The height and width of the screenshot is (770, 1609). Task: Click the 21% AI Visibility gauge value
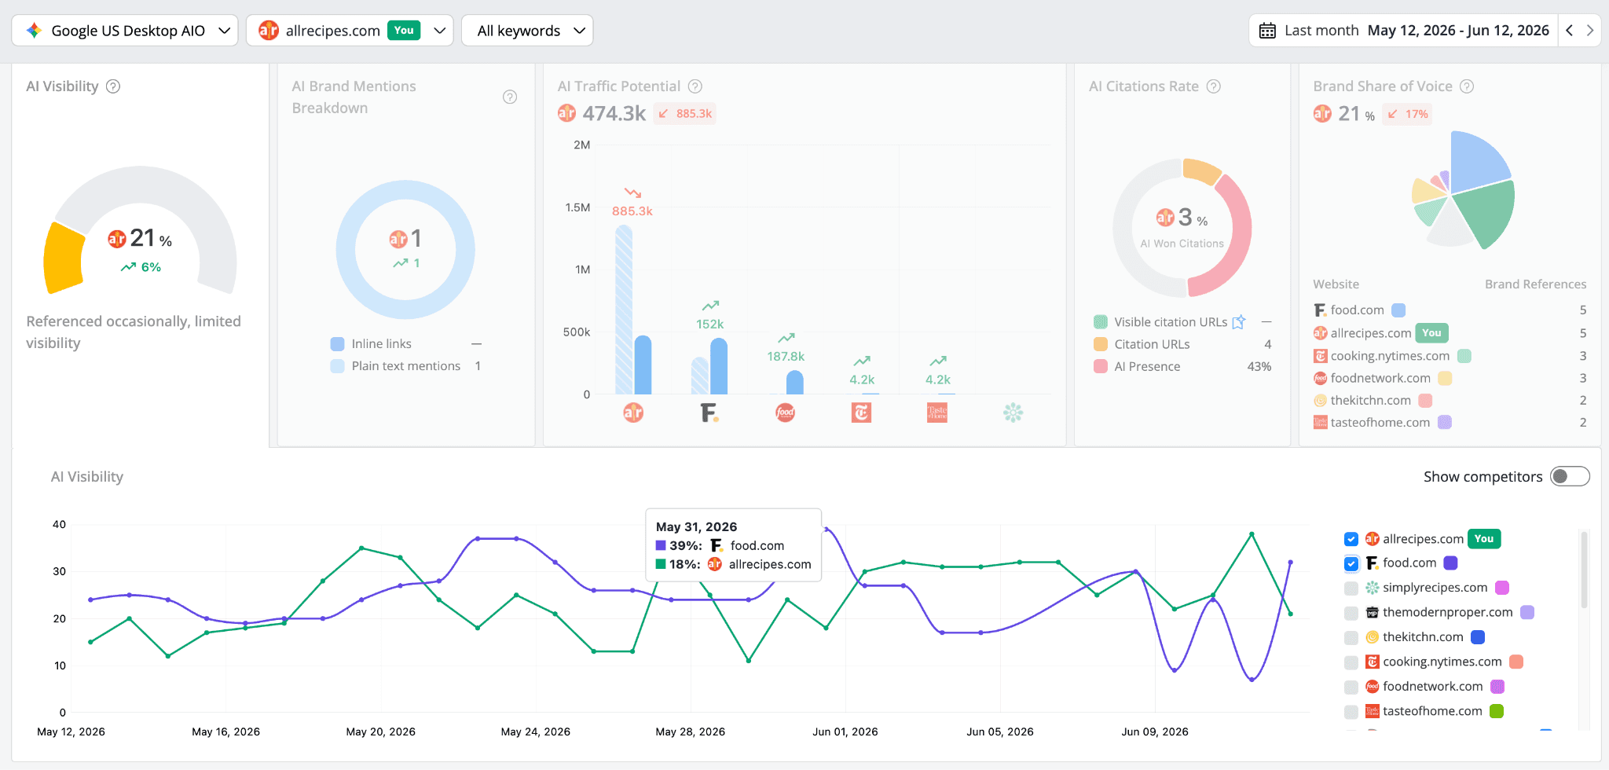click(150, 238)
